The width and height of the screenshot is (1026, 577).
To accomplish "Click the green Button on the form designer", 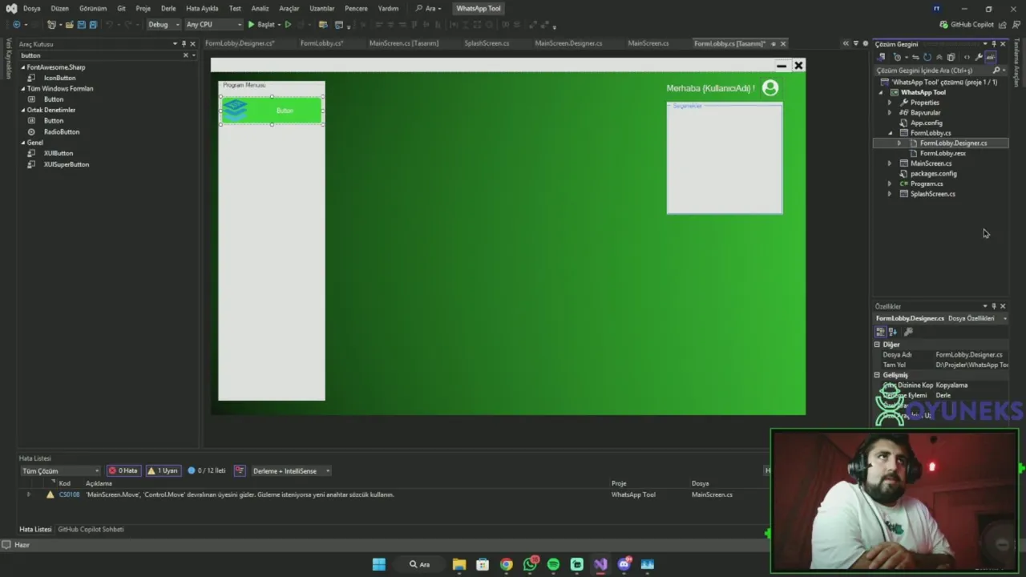I will pos(272,111).
